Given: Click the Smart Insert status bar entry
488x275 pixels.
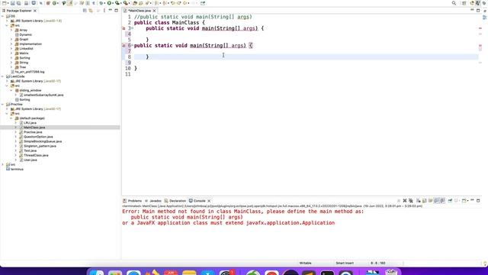Looking at the screenshot, I should click(x=345, y=263).
